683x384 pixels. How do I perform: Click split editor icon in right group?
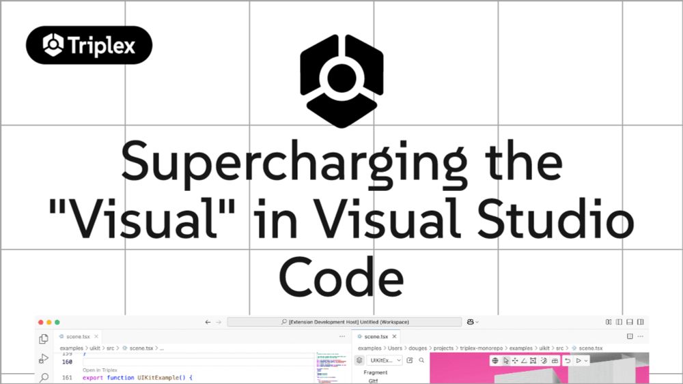click(630, 337)
